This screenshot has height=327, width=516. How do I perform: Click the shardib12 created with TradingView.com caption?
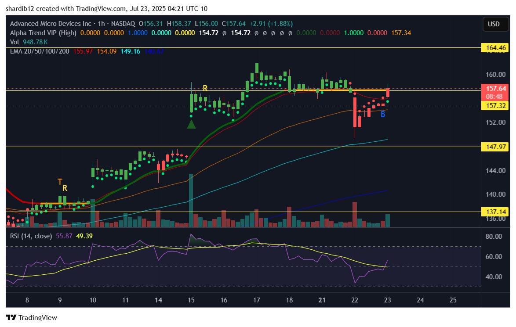[107, 8]
